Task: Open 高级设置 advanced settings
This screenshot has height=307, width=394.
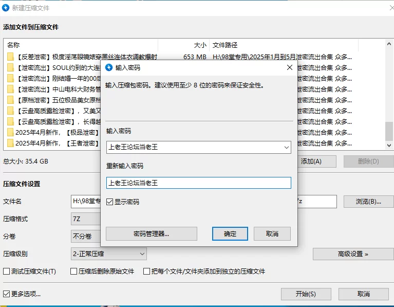Action: [353, 254]
